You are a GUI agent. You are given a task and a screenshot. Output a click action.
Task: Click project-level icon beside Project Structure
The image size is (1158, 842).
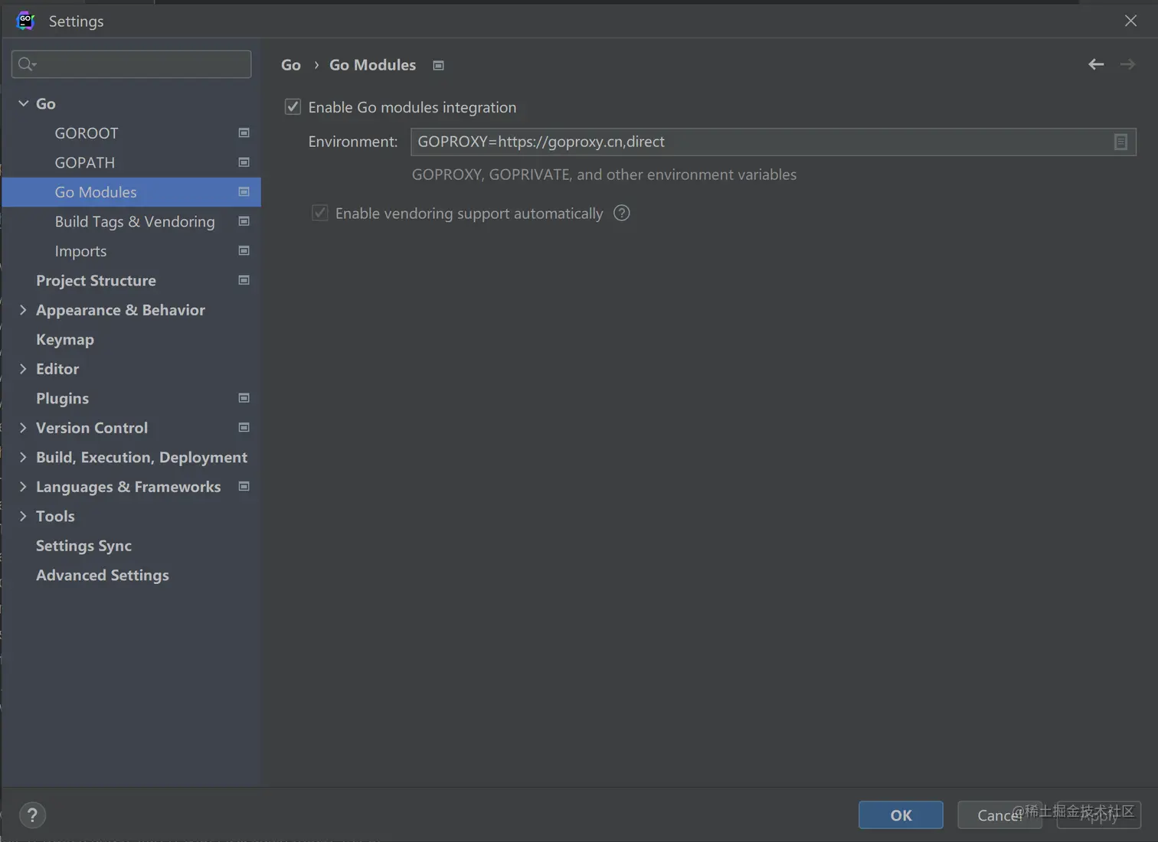(244, 280)
